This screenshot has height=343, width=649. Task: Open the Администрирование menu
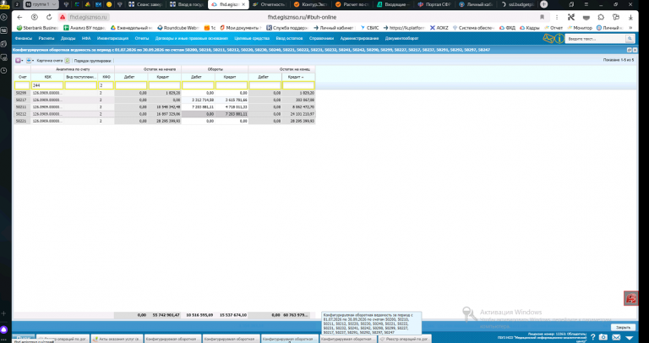pyautogui.click(x=359, y=39)
